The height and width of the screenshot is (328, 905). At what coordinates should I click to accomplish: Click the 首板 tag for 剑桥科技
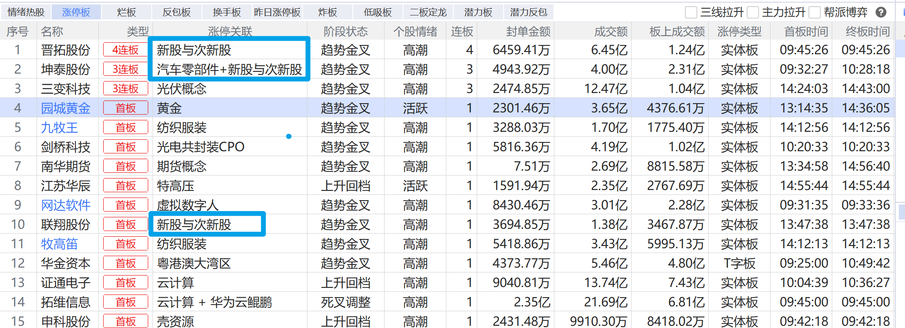click(126, 147)
